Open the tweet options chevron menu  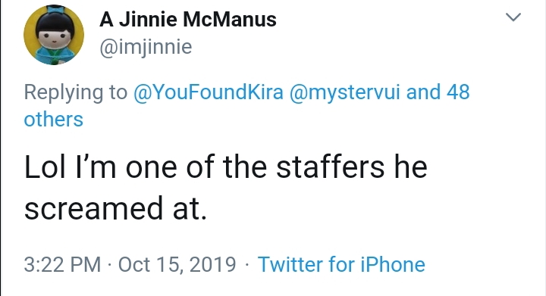pyautogui.click(x=513, y=17)
